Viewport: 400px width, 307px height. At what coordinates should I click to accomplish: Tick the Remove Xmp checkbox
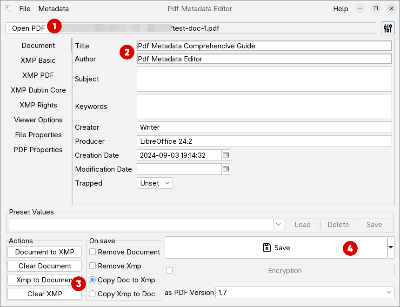(93, 266)
